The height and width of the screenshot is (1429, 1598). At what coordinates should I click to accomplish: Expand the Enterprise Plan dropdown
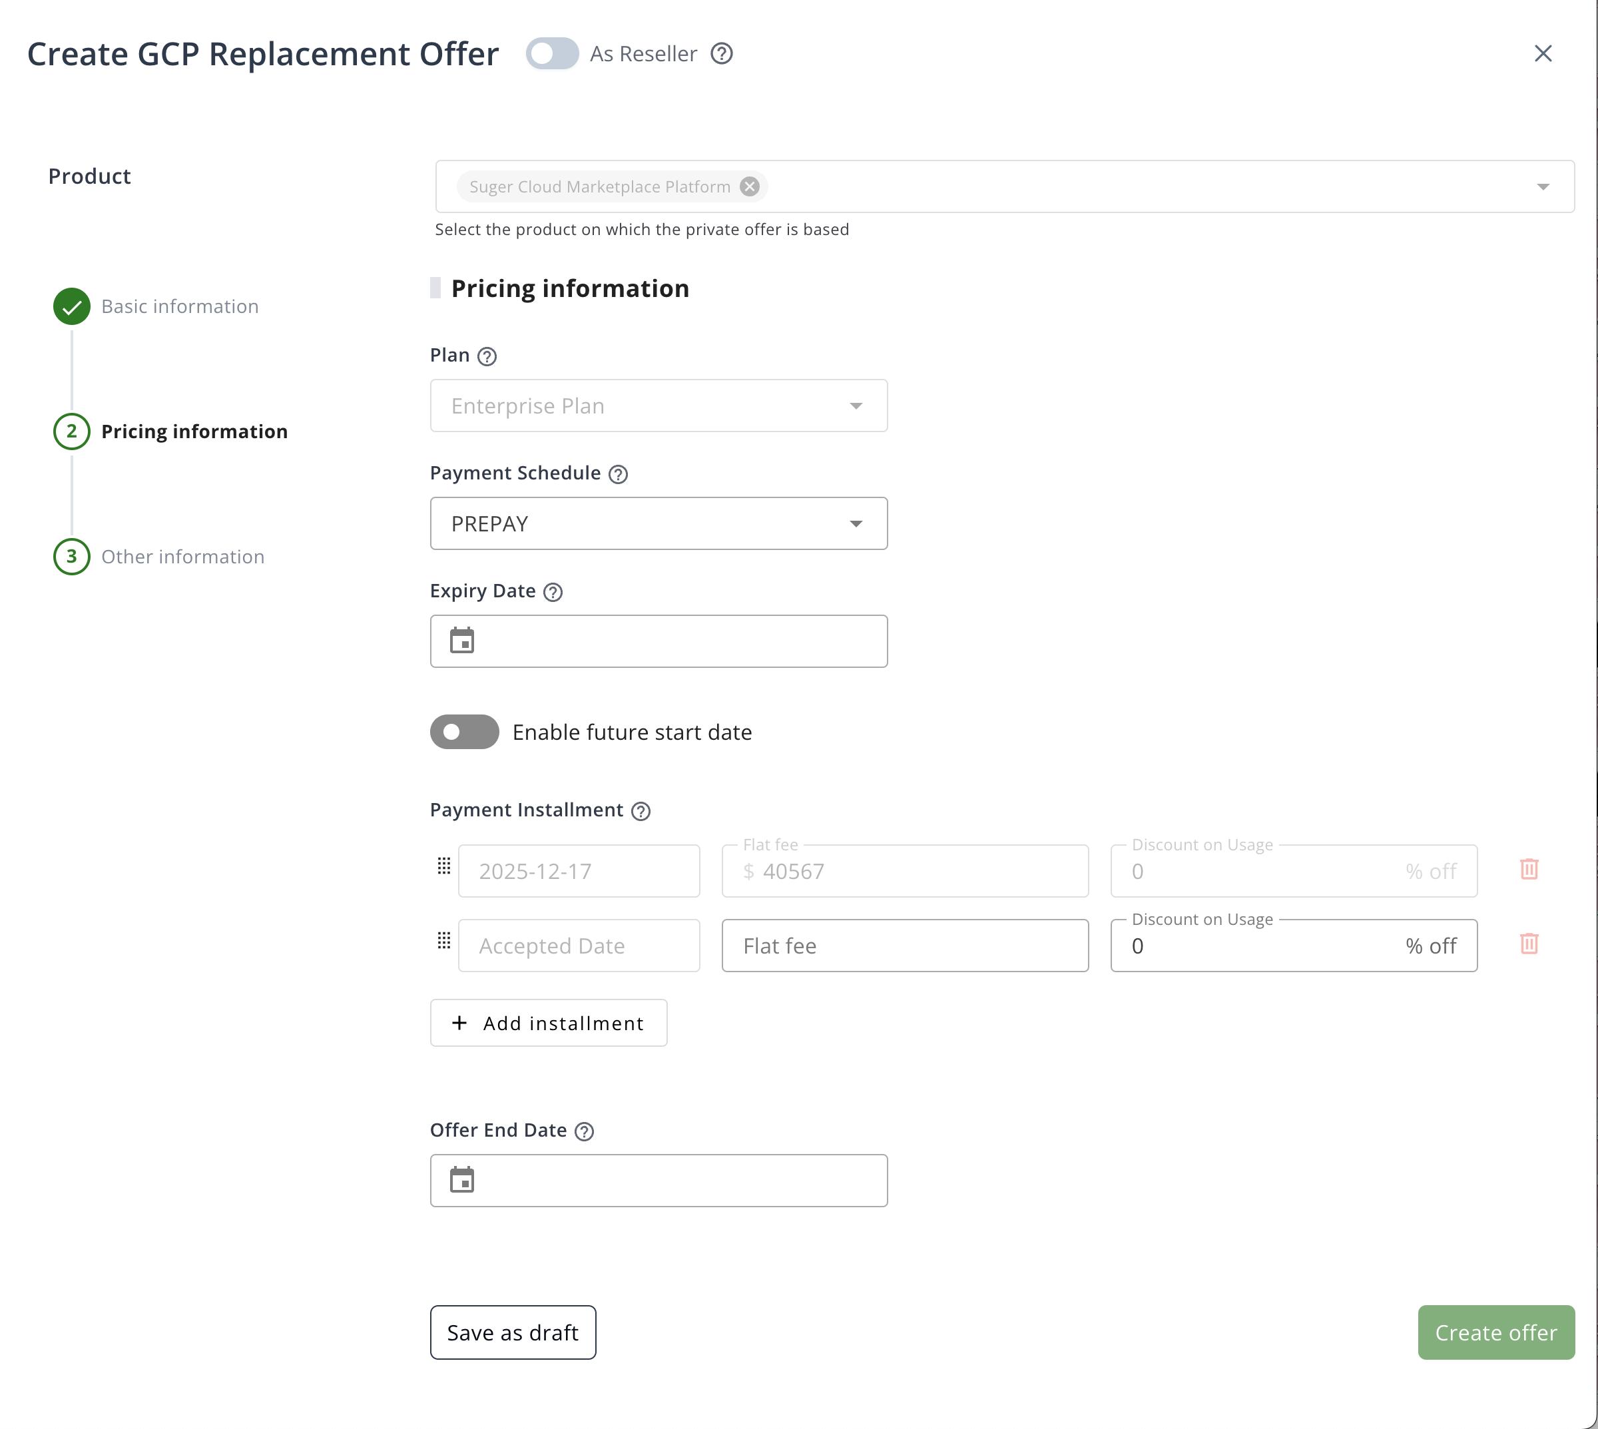coord(856,406)
